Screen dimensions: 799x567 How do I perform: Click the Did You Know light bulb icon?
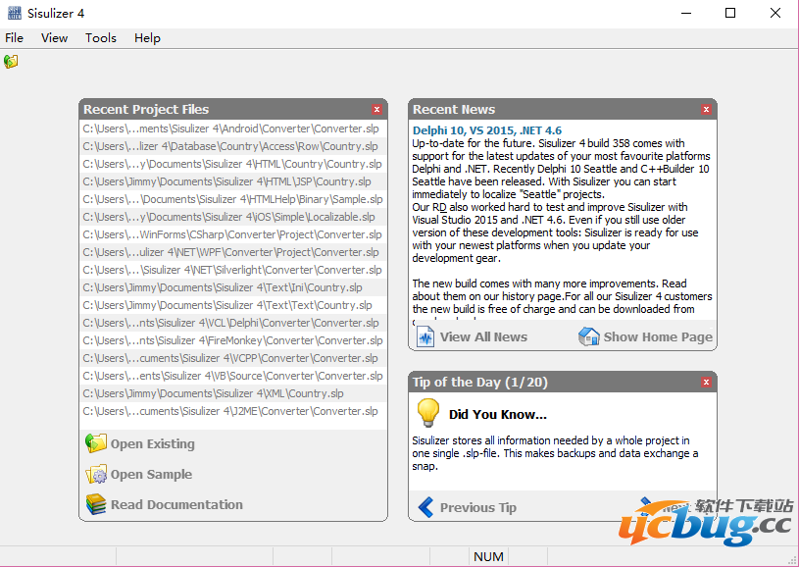[x=427, y=413]
